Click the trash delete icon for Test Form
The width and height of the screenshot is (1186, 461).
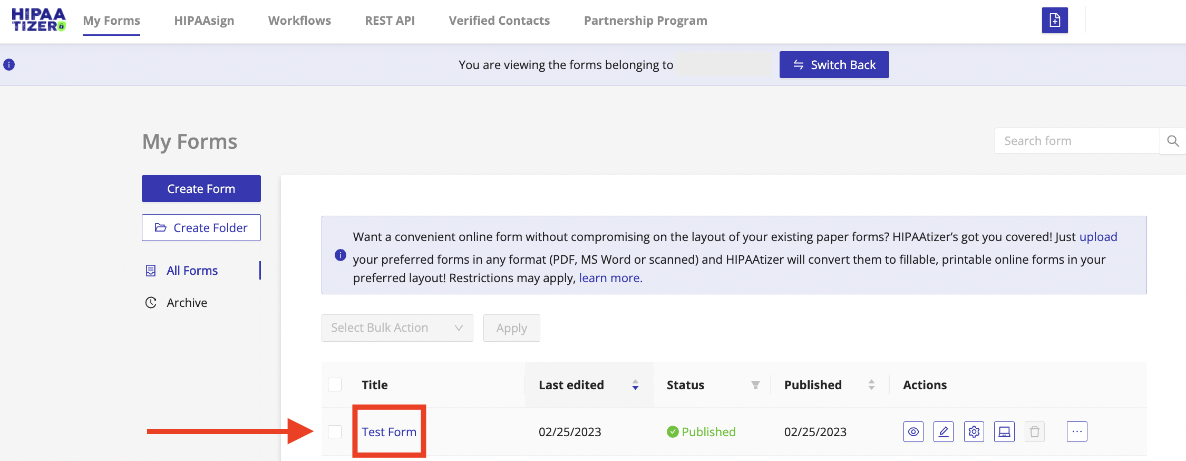pyautogui.click(x=1034, y=432)
